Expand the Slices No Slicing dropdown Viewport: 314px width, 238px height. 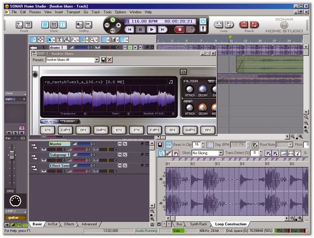point(221,153)
